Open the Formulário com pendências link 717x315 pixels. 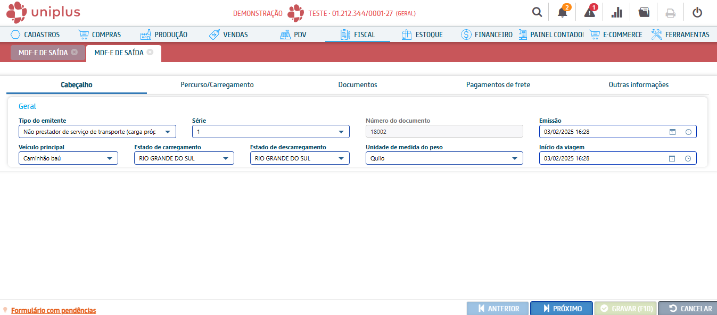(53, 310)
